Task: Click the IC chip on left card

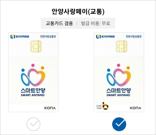Action: (x=36, y=46)
